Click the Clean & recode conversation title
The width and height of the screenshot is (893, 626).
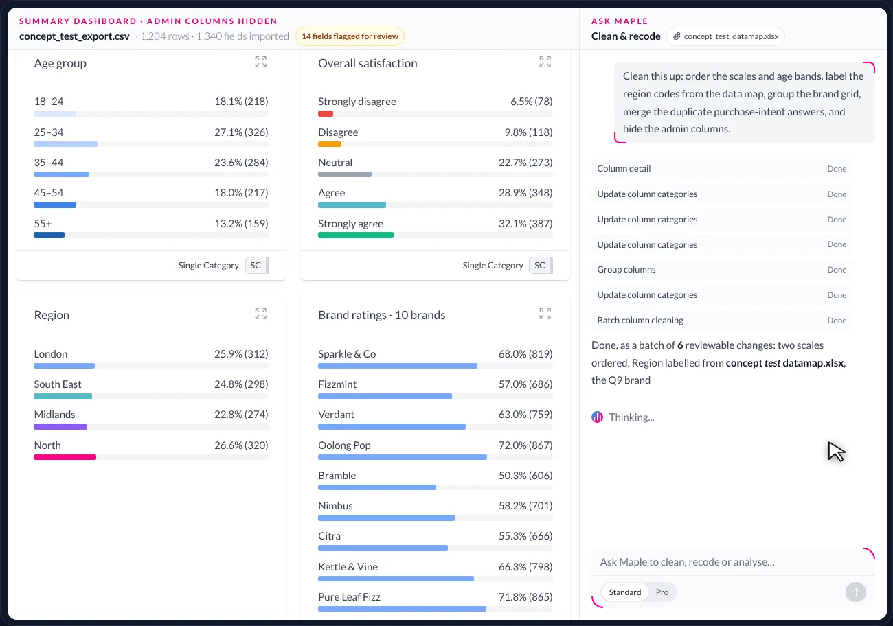(626, 36)
